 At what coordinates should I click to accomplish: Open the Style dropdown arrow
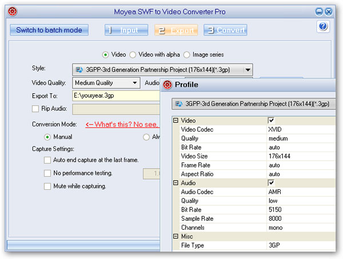click(248, 70)
